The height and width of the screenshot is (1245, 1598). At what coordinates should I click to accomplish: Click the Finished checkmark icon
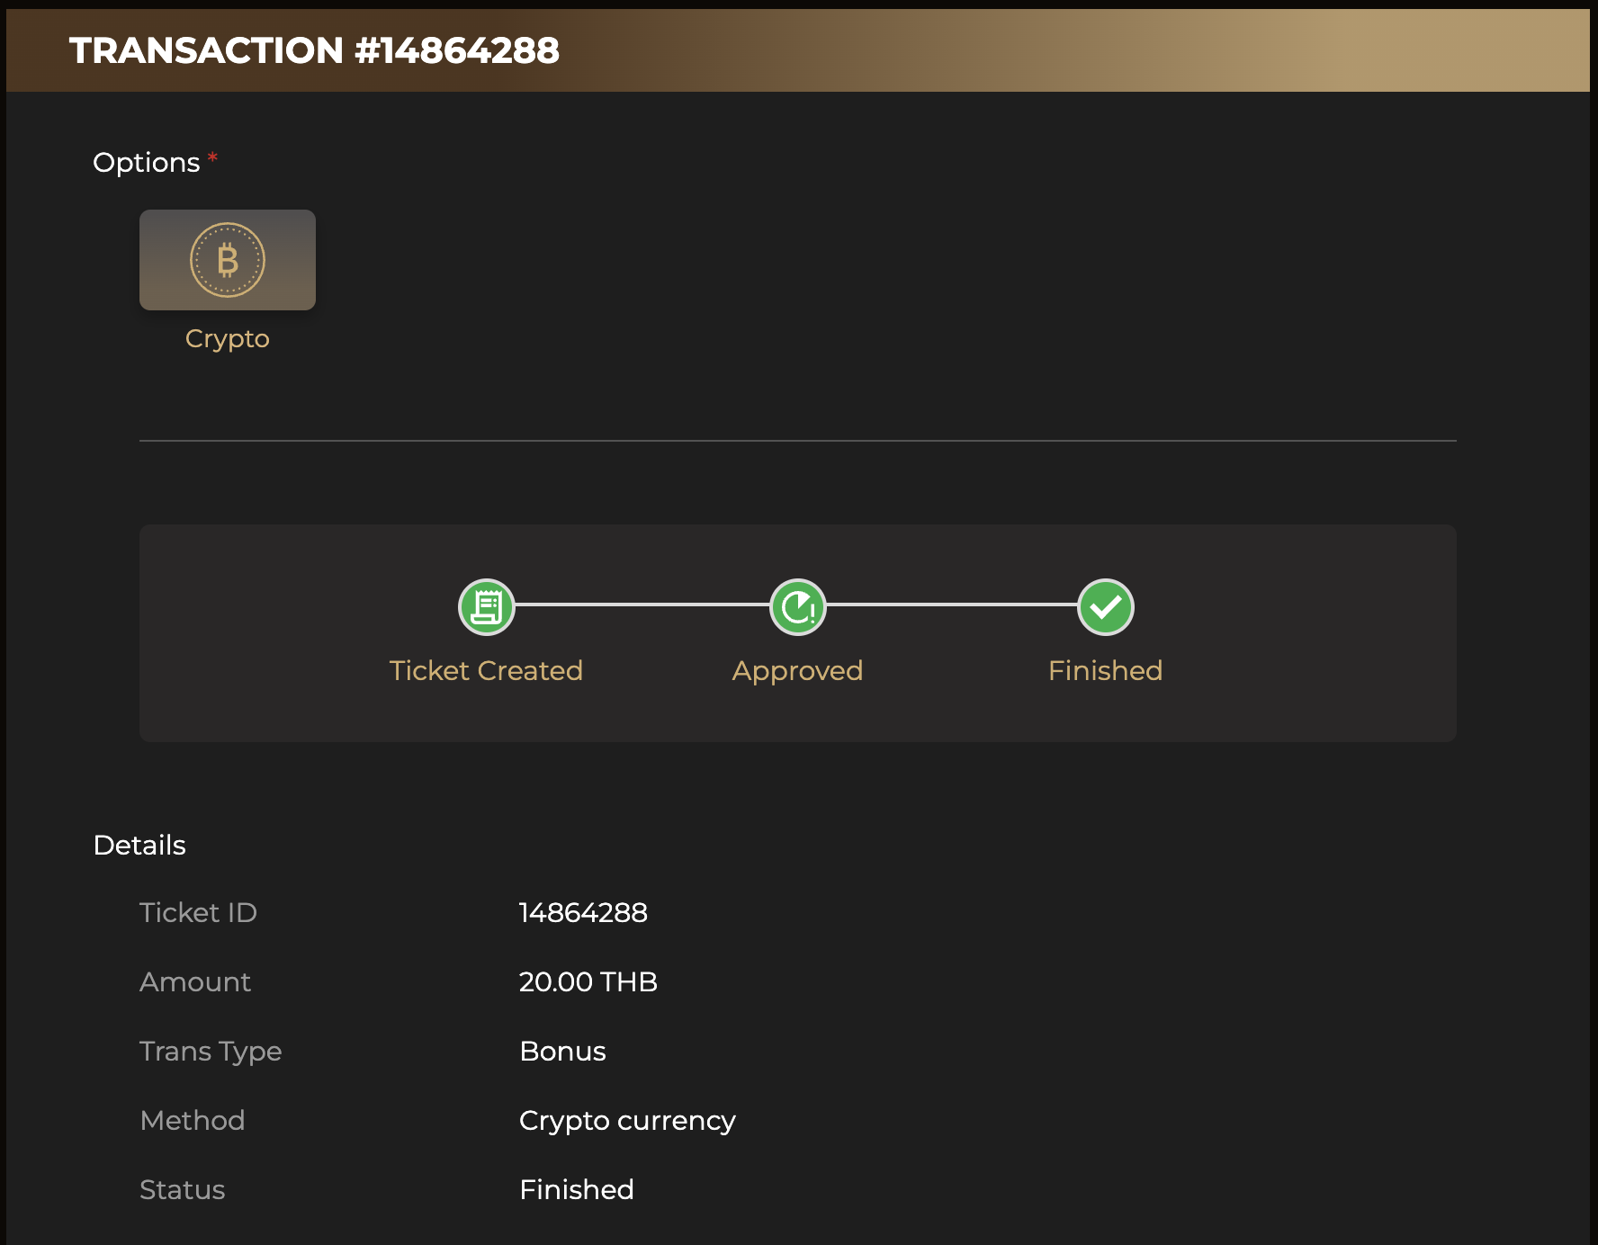click(x=1106, y=607)
